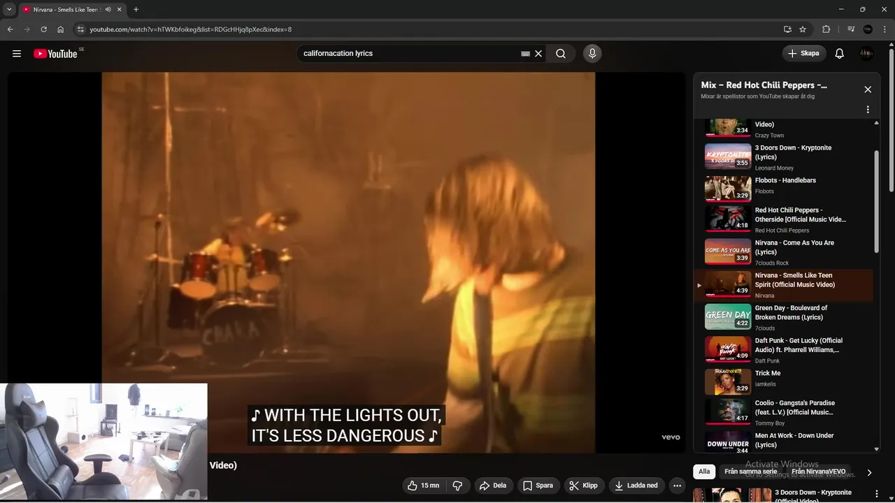Play Daft Punk - Get Lucky

coord(783,350)
